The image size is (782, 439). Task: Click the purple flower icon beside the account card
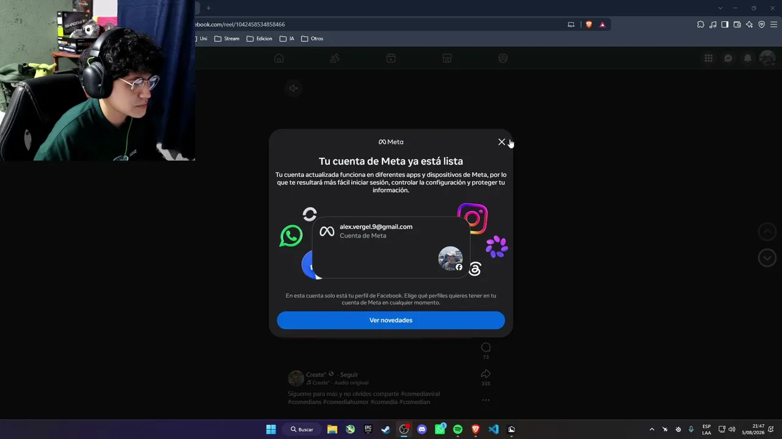pos(497,246)
